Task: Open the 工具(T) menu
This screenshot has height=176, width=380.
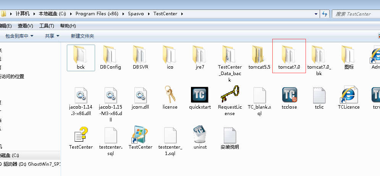Action: point(47,26)
